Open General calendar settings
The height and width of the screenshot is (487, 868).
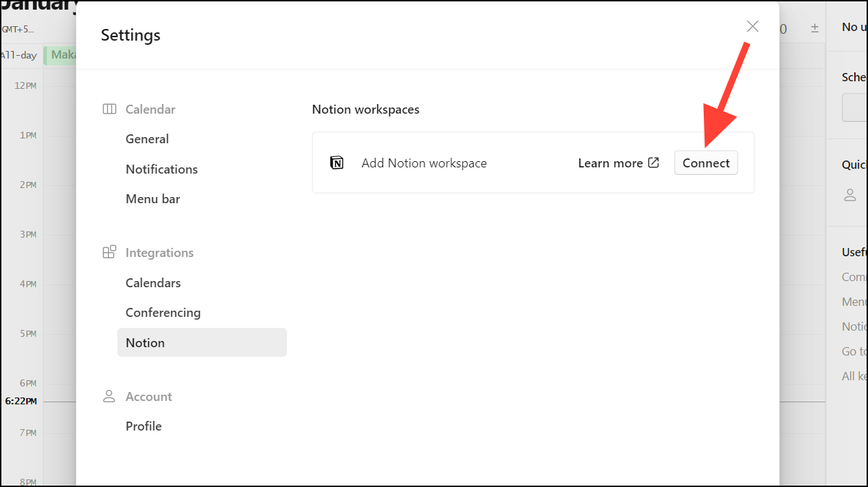tap(147, 139)
